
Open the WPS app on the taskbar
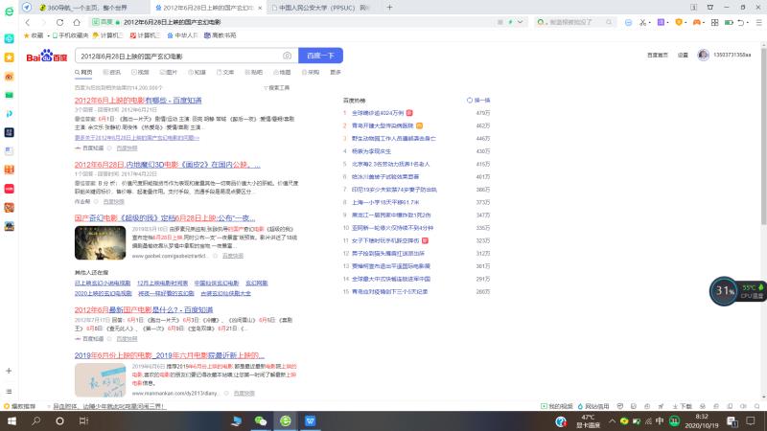(x=310, y=420)
